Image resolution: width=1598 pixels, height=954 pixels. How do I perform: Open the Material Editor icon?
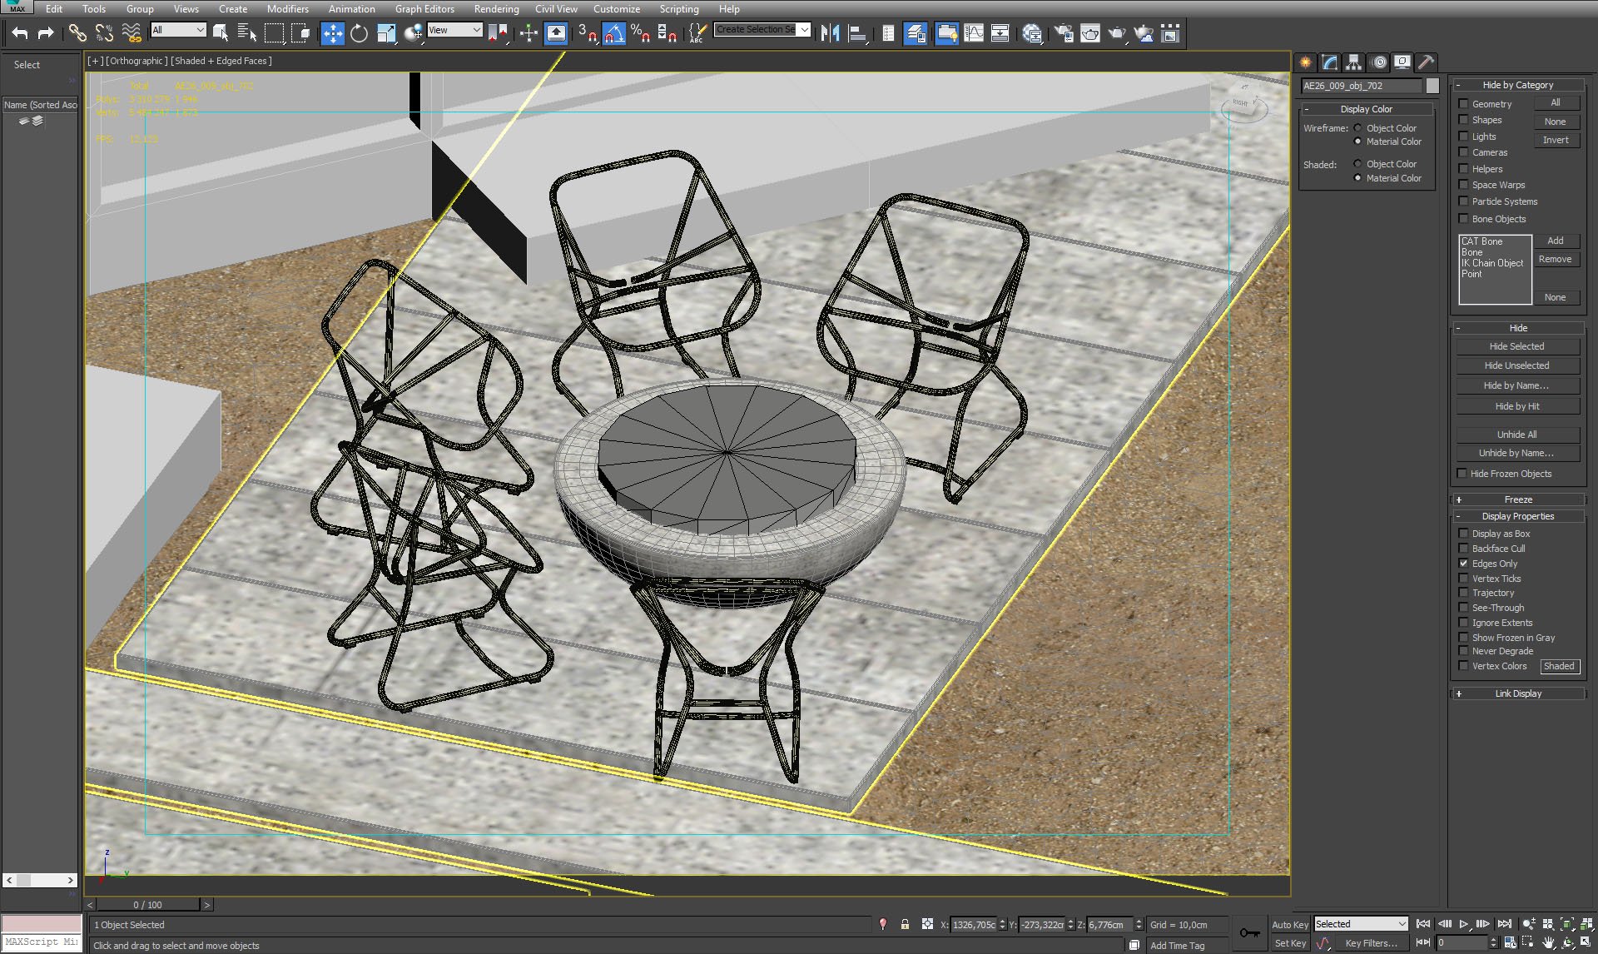tap(1032, 32)
